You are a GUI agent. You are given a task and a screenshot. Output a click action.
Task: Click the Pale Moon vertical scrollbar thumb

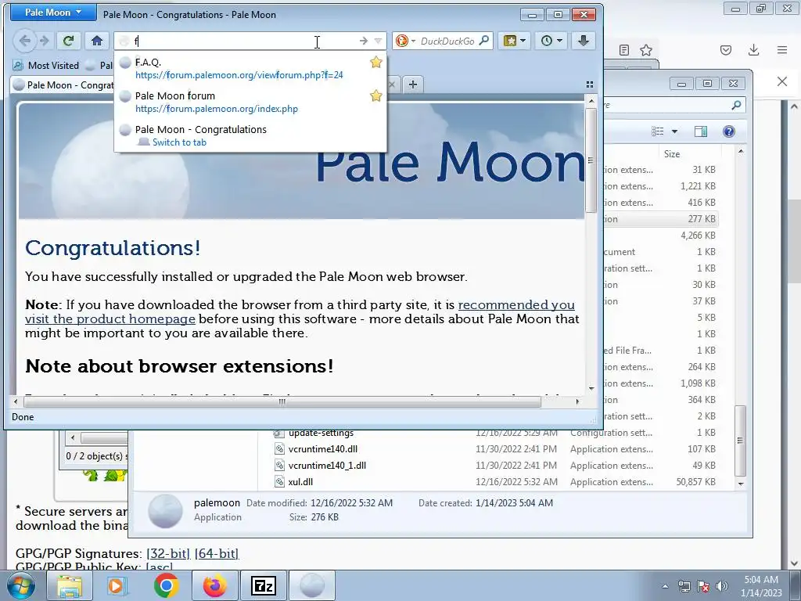click(591, 160)
